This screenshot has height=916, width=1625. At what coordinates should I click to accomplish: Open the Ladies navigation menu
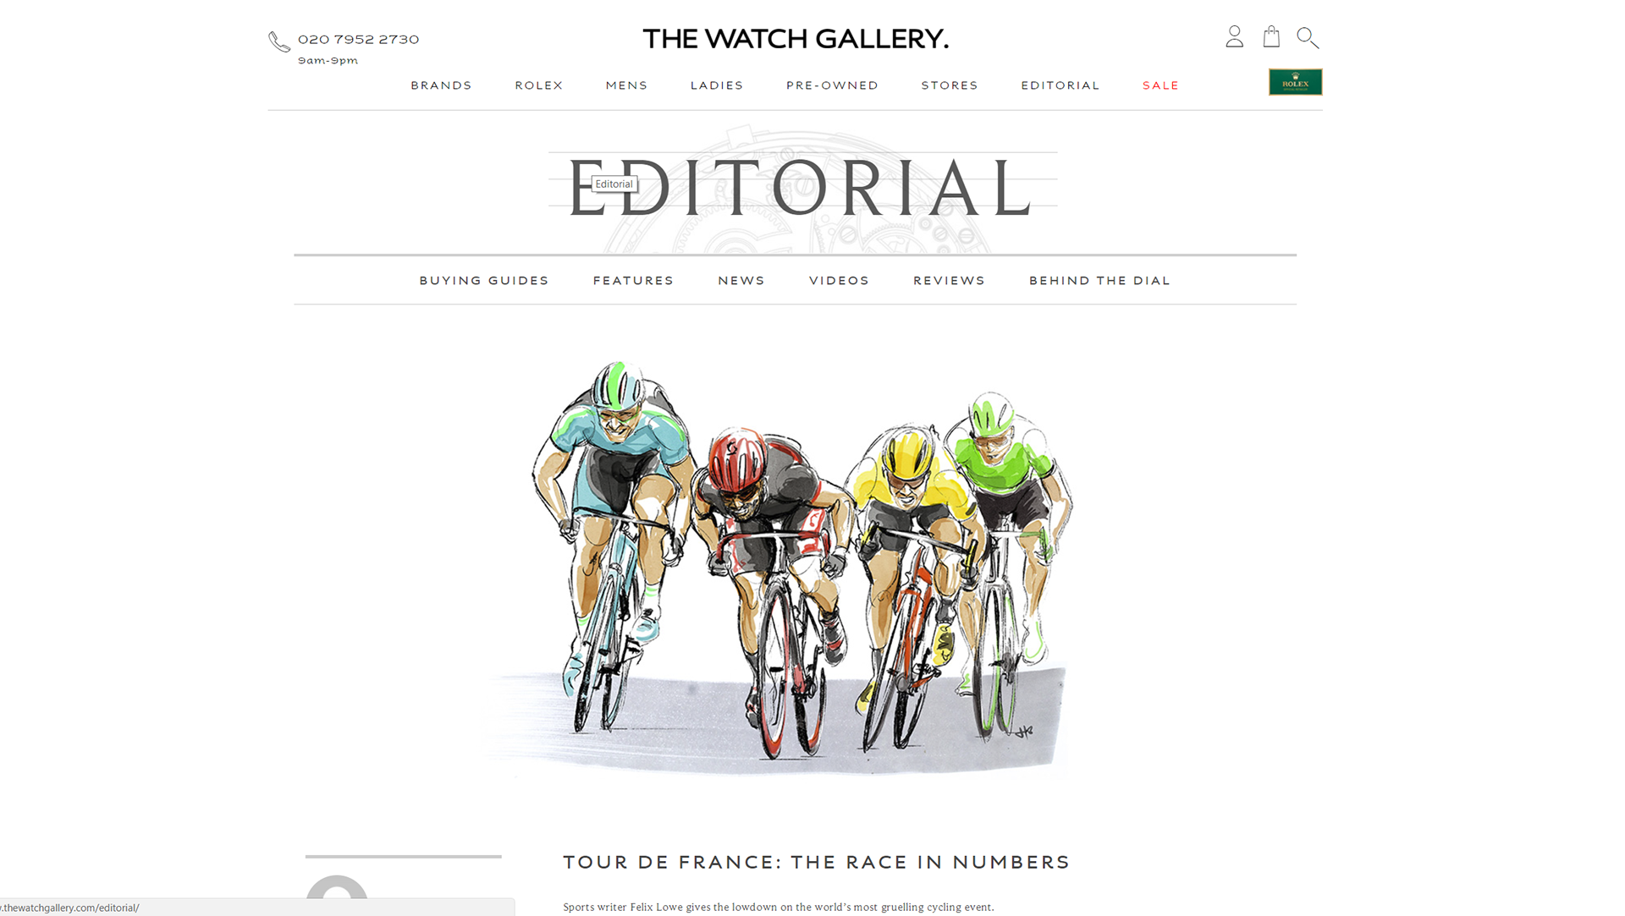coord(717,85)
